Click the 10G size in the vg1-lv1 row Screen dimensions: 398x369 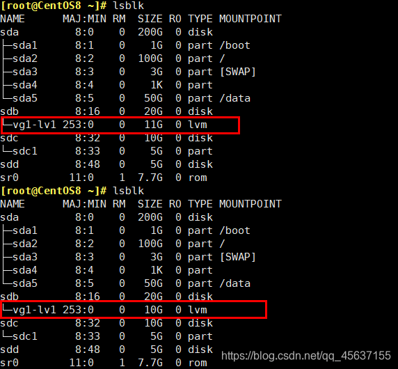153,310
